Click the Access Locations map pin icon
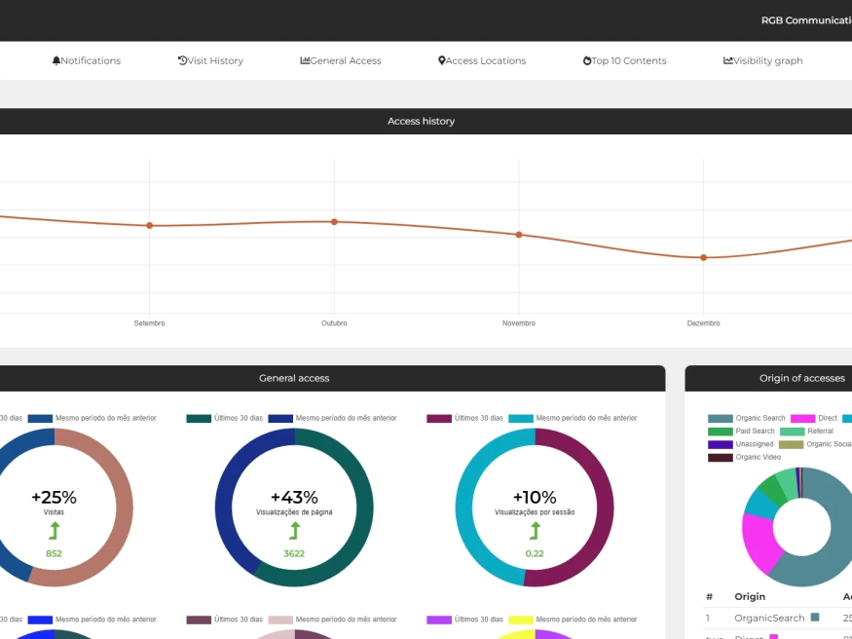 pos(443,59)
